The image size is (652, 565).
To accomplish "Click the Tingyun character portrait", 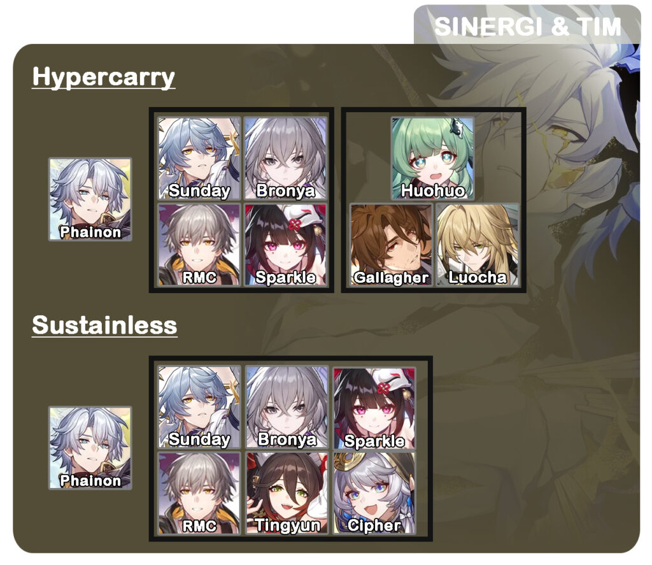I will point(287,494).
